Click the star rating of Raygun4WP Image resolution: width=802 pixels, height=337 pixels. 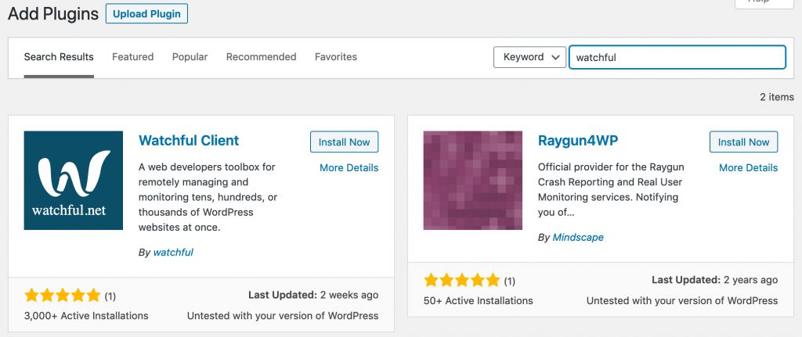coord(462,281)
